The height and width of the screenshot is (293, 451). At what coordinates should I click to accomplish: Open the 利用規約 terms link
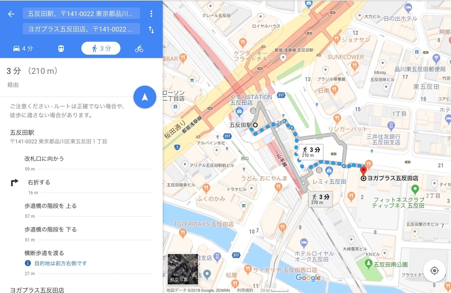(x=245, y=290)
